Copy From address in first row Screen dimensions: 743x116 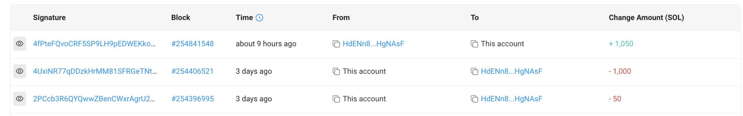click(x=336, y=44)
